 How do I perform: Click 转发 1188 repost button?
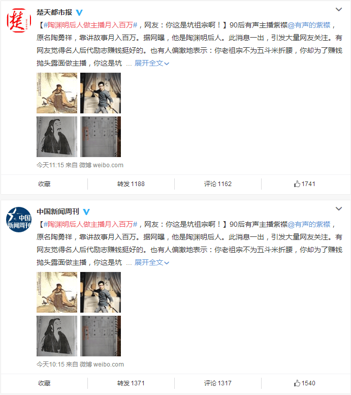click(131, 184)
